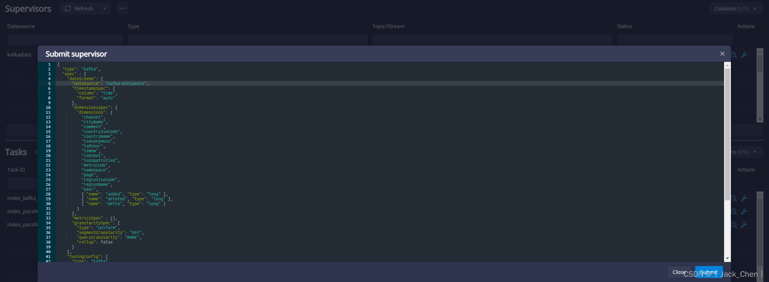Sort by the Status column header
The image size is (769, 282).
click(624, 26)
